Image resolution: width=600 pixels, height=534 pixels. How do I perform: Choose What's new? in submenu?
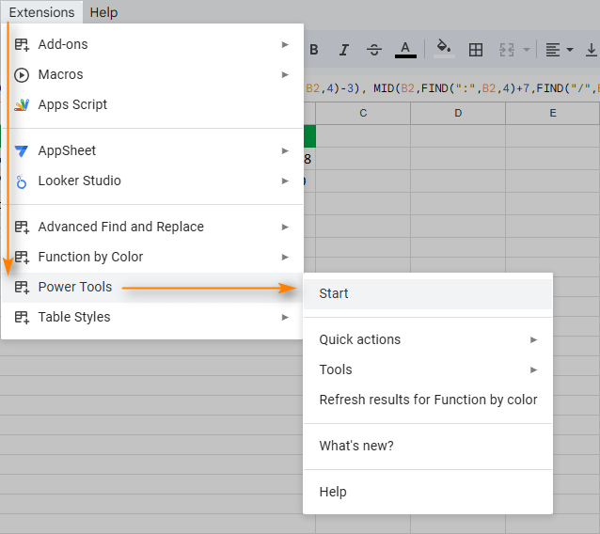[x=428, y=446]
